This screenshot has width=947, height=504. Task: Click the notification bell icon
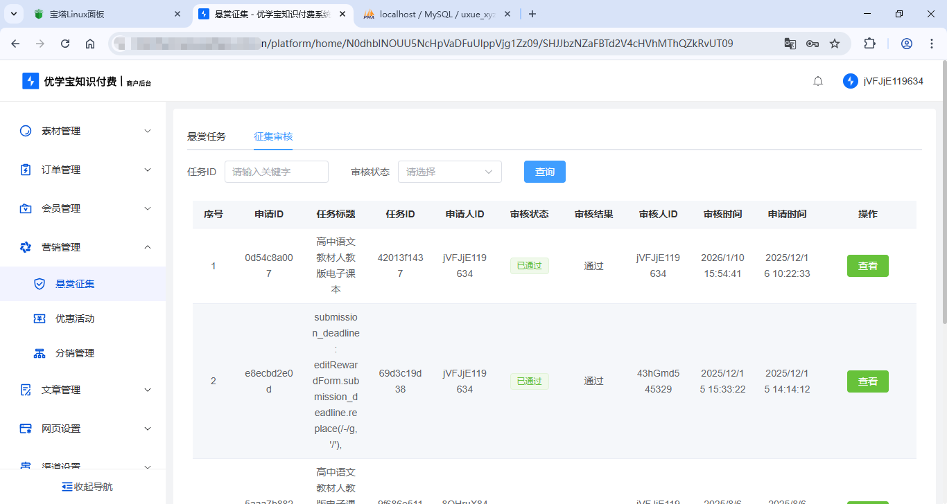coord(818,81)
